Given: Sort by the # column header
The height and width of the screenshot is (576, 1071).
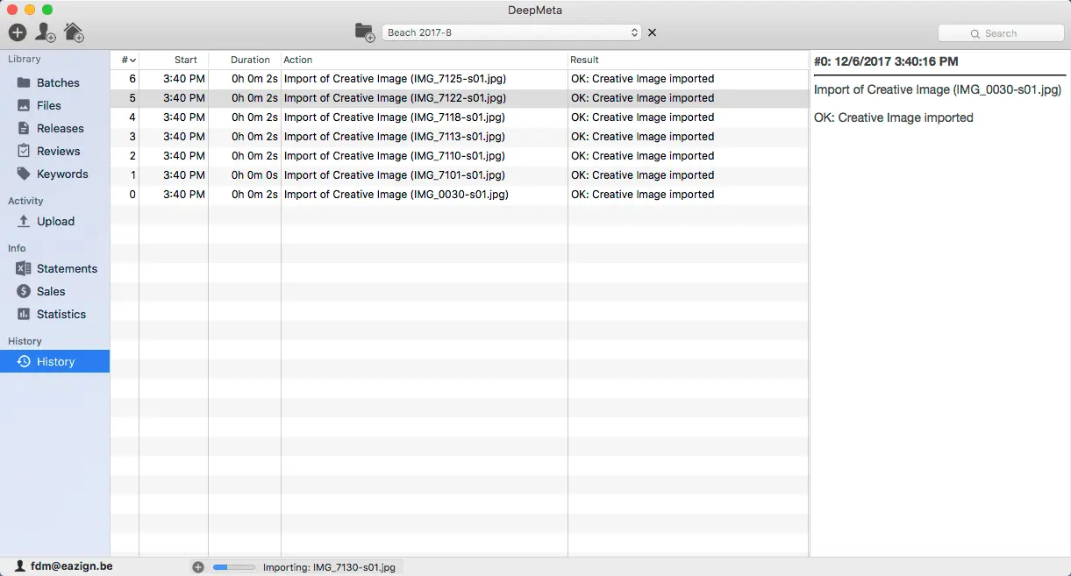Looking at the screenshot, I should [x=125, y=60].
